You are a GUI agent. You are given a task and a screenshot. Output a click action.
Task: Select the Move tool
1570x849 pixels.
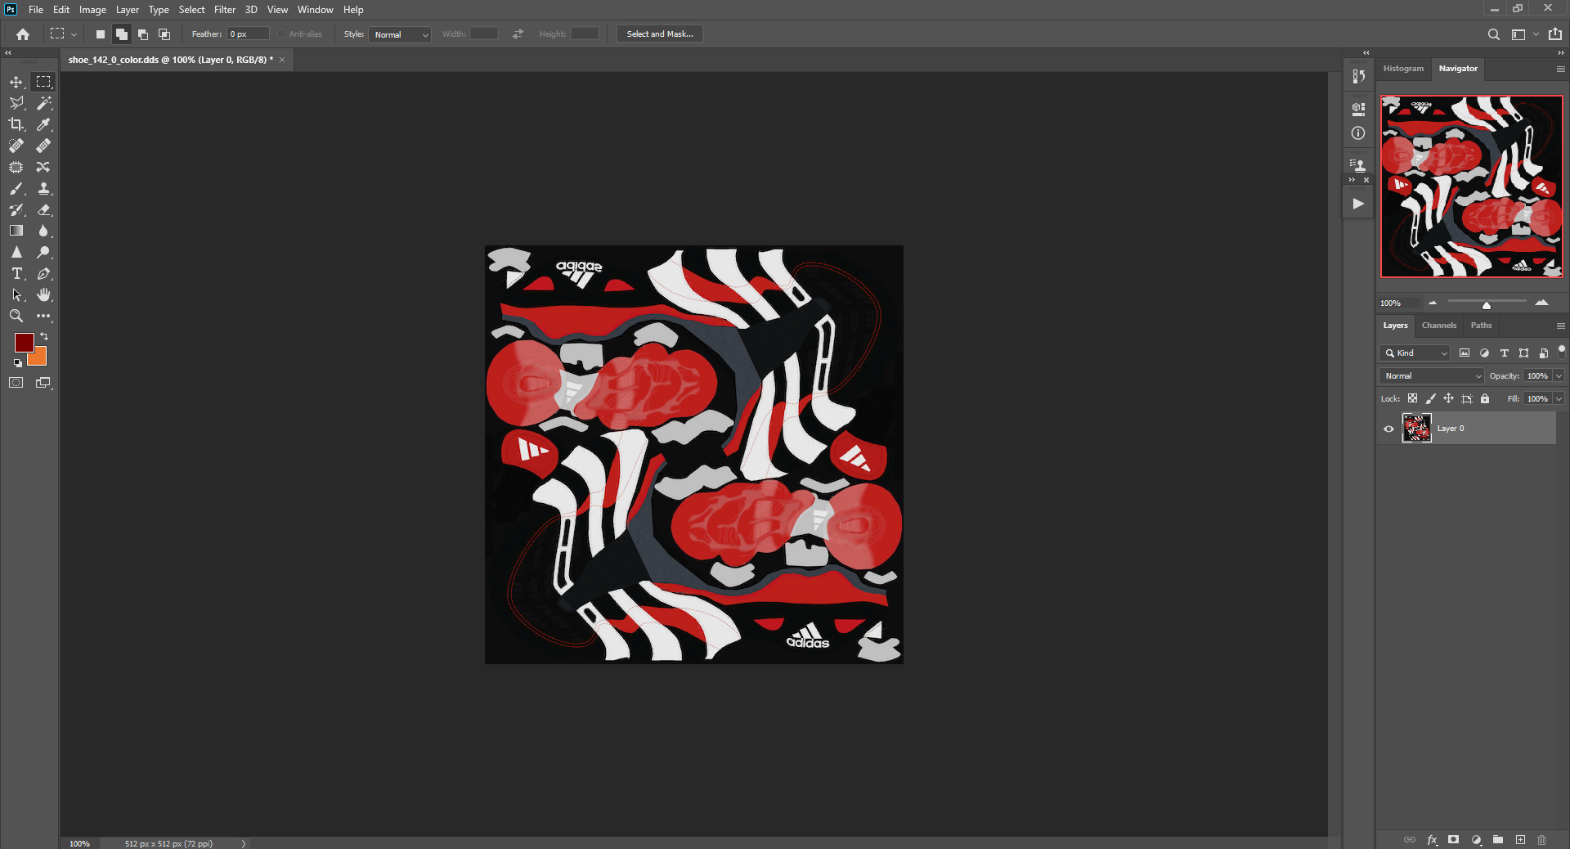point(16,82)
